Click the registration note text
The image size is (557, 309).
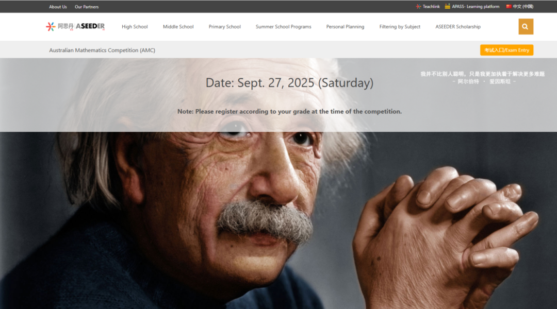coord(289,111)
